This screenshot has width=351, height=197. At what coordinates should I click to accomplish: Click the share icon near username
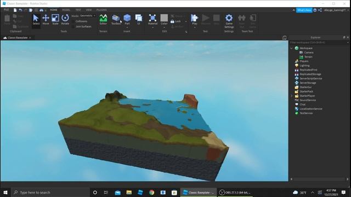coord(320,10)
